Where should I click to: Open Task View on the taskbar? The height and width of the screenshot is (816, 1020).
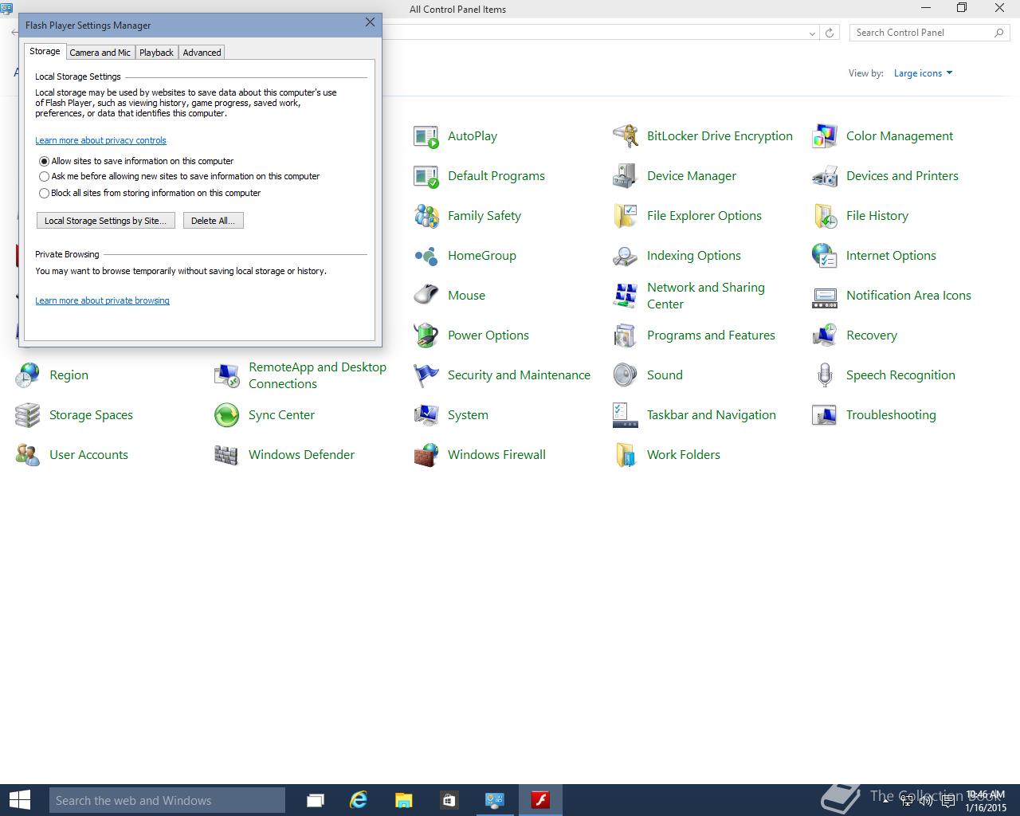click(x=316, y=800)
